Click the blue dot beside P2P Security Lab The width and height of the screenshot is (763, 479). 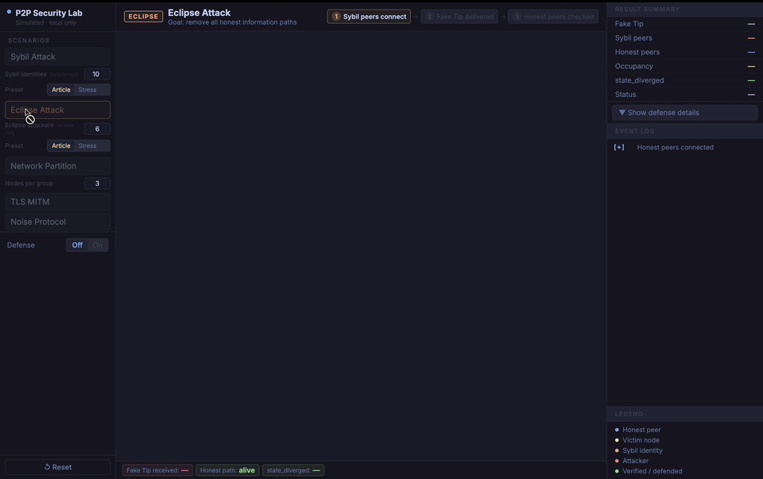(x=9, y=12)
